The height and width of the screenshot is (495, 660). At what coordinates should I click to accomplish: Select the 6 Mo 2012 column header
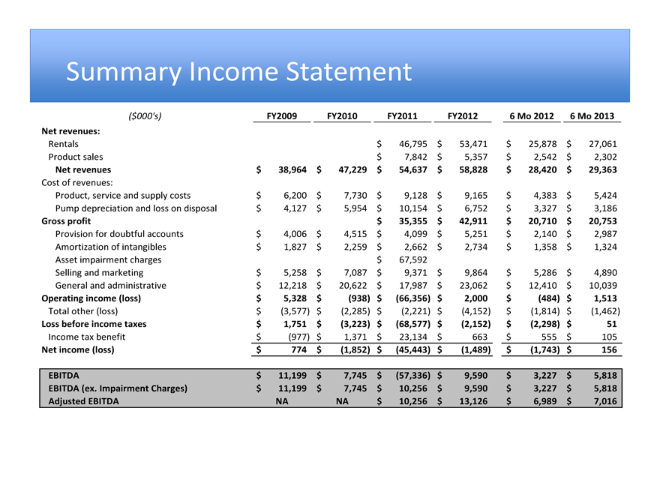[x=531, y=116]
